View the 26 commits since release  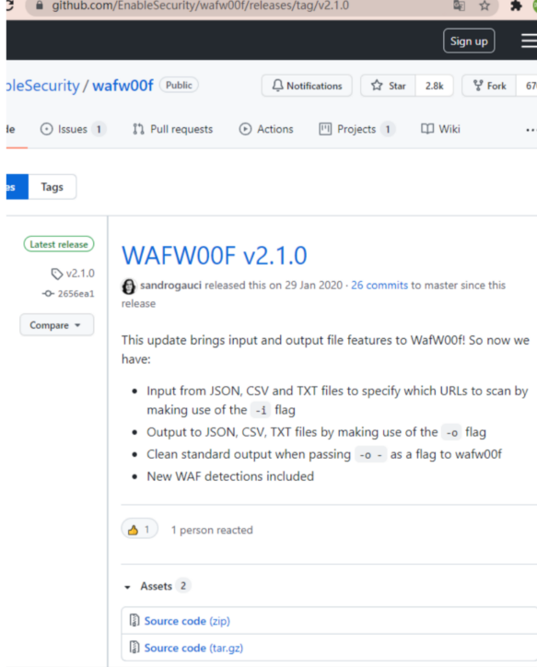pyautogui.click(x=379, y=285)
